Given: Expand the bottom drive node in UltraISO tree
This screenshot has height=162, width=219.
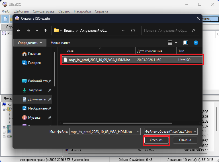Looking at the screenshot, I should pyautogui.click(x=4, y=137).
